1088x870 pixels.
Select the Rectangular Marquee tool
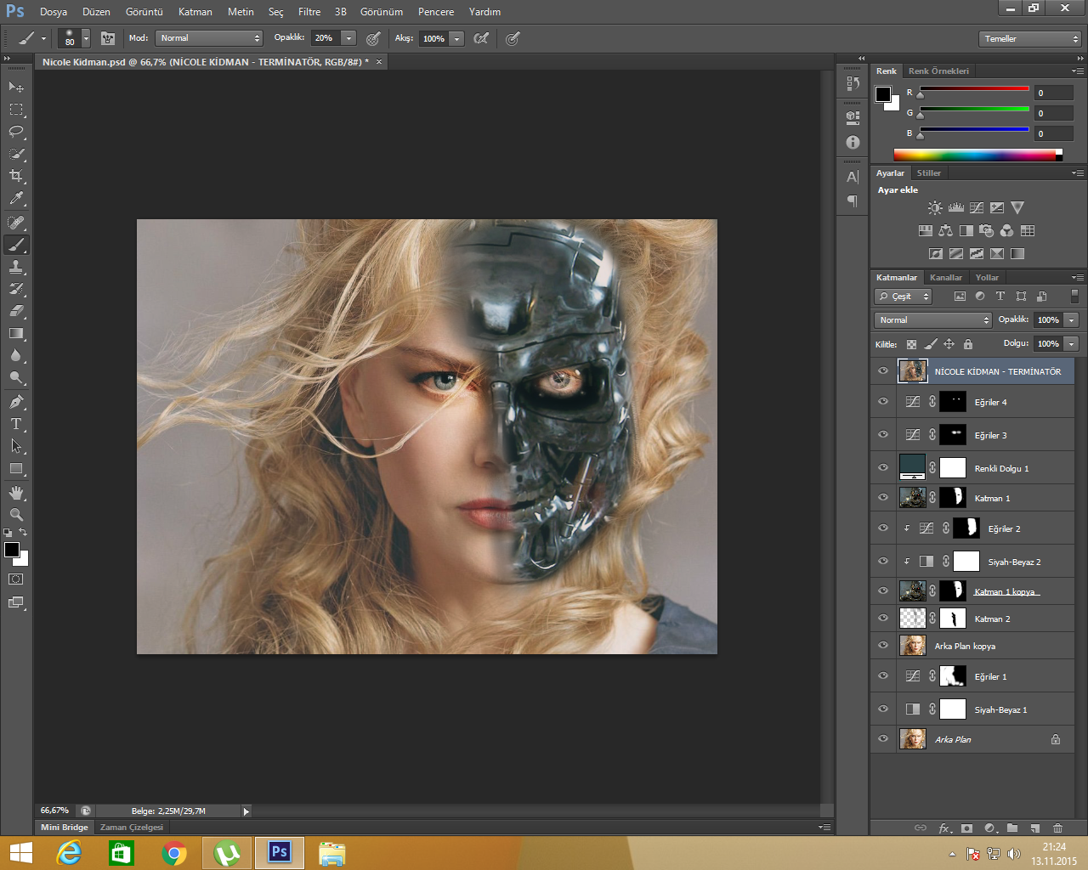click(x=16, y=109)
